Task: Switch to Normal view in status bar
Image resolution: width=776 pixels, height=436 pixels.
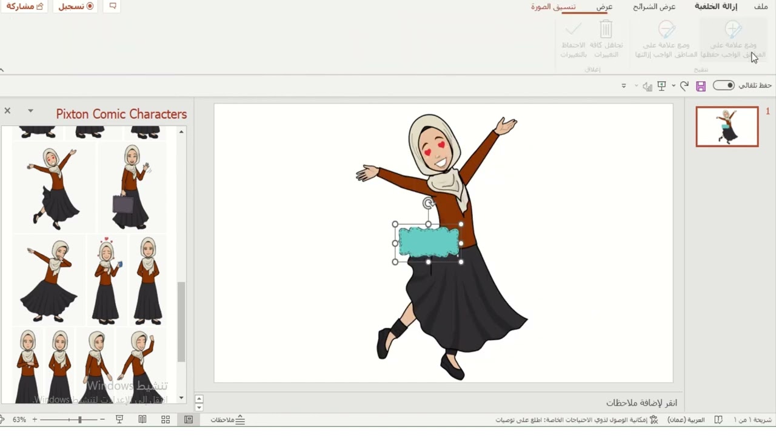Action: (x=189, y=419)
